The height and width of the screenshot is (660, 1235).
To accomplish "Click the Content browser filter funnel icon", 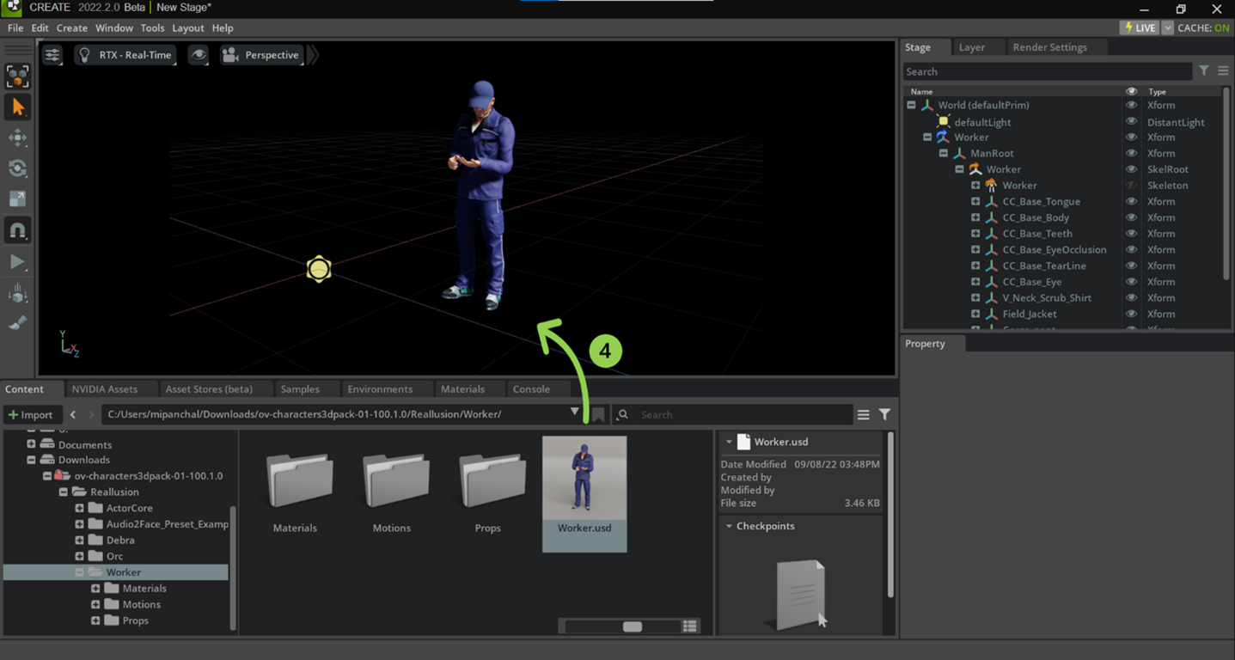I will click(x=884, y=414).
